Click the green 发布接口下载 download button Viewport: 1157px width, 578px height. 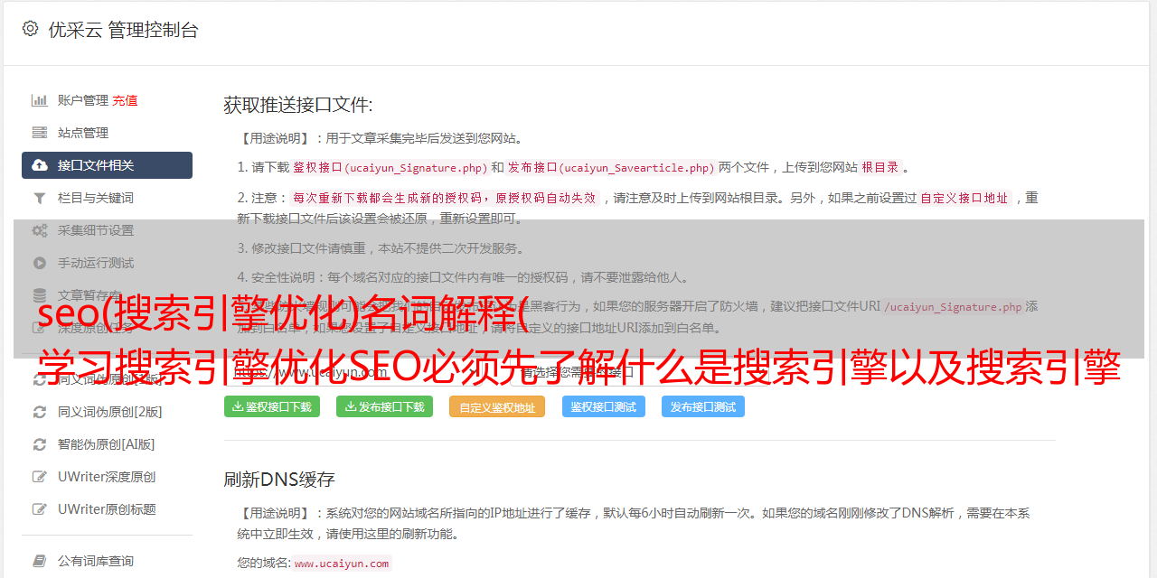point(384,406)
